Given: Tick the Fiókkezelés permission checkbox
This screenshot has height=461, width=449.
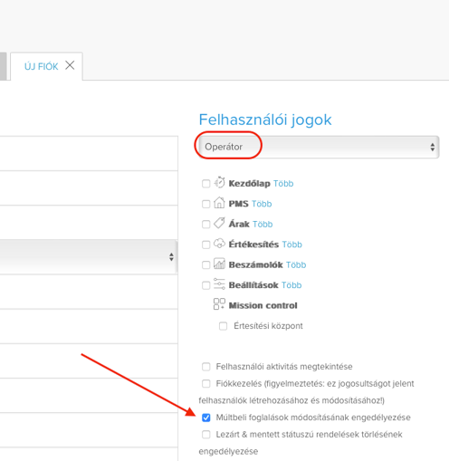Looking at the screenshot, I should click(206, 384).
